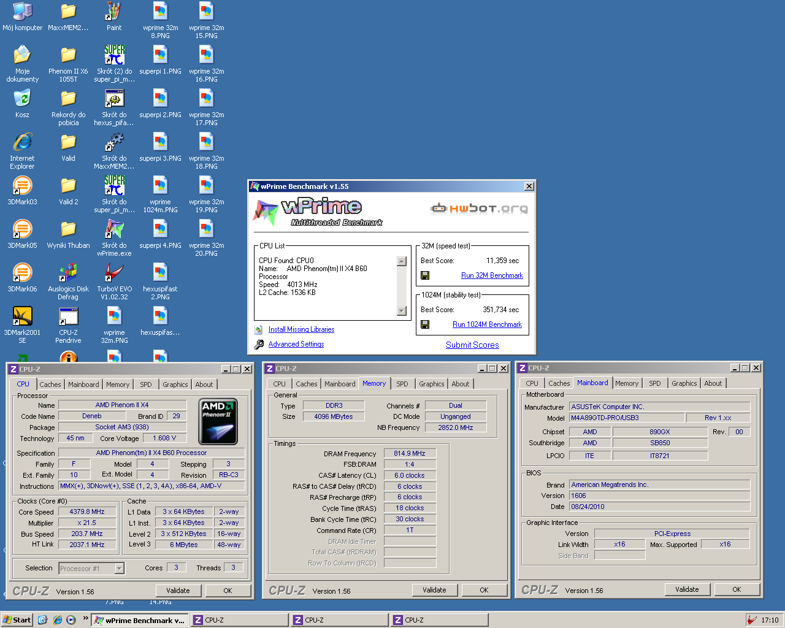Open wprime 32m 15.PNG file icon
This screenshot has height=628, width=785.
pos(206,11)
